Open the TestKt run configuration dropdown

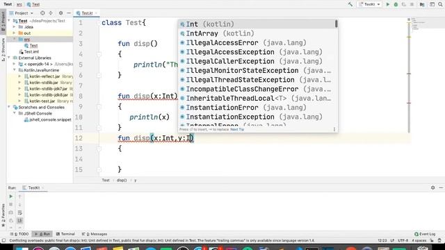369,4
